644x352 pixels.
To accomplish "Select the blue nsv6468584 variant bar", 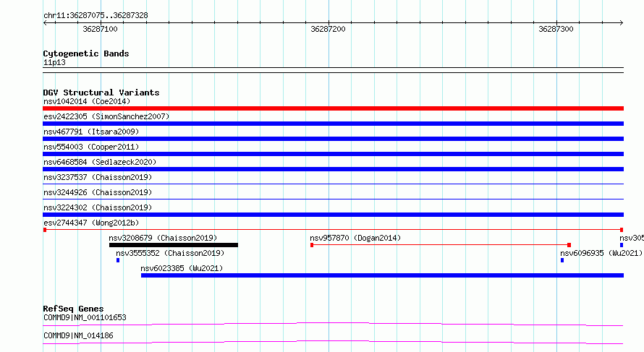I will click(x=333, y=169).
